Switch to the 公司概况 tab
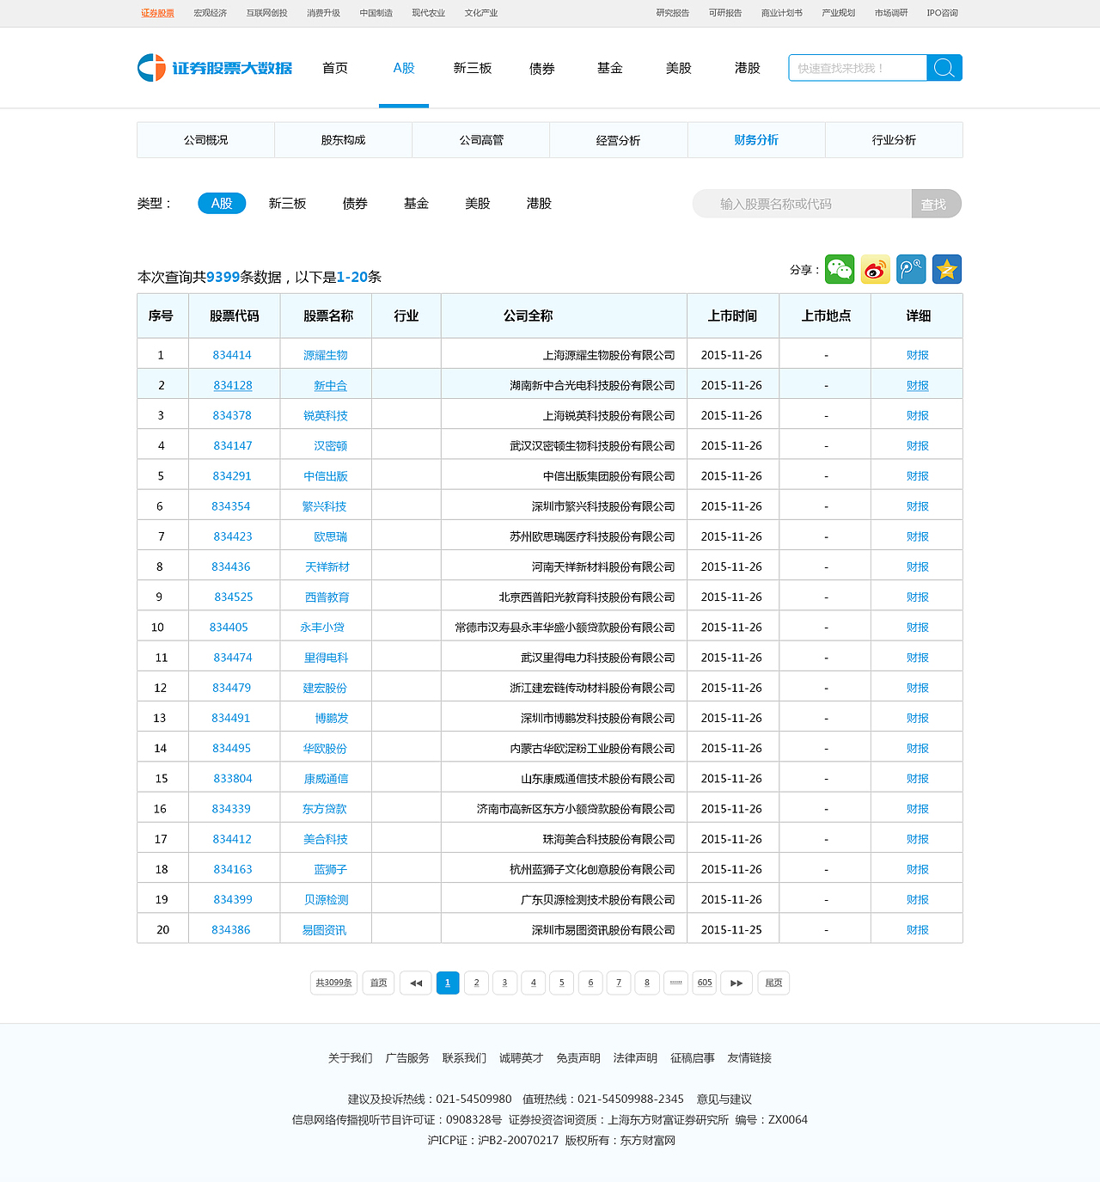 (205, 140)
